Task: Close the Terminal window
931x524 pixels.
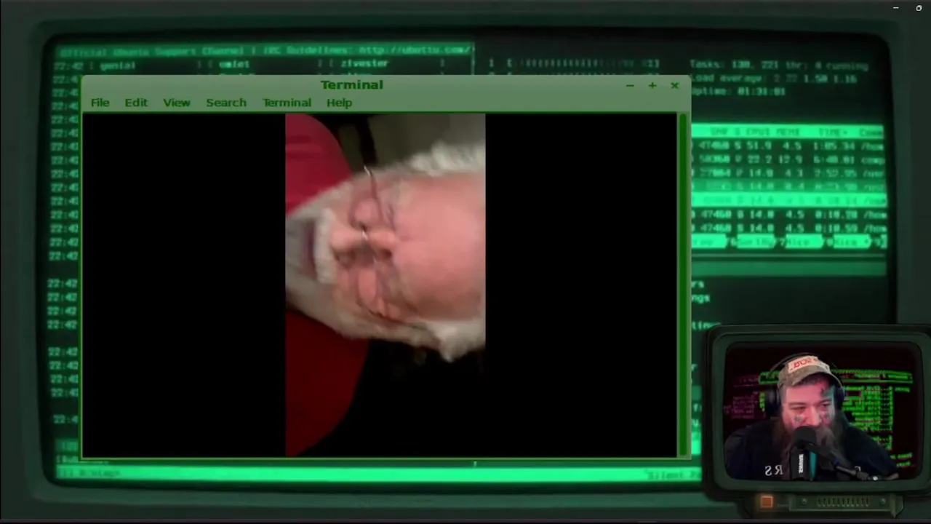Action: tap(675, 85)
